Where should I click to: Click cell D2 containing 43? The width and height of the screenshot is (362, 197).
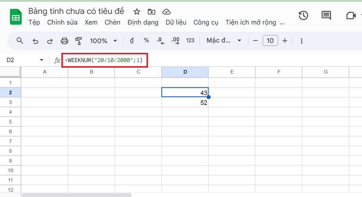pyautogui.click(x=185, y=92)
